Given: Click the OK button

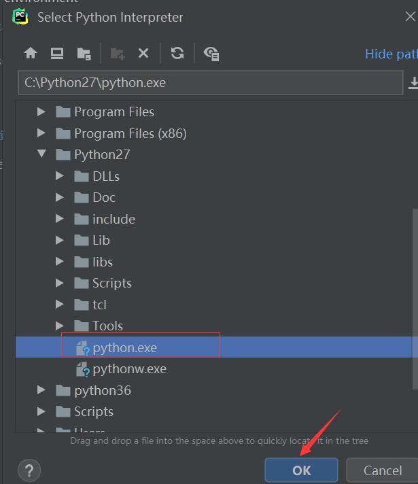Looking at the screenshot, I should pyautogui.click(x=301, y=470).
